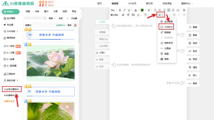The height and width of the screenshot is (120, 214).
Task: Click the 关闭 close panel button
Action: 102,67
